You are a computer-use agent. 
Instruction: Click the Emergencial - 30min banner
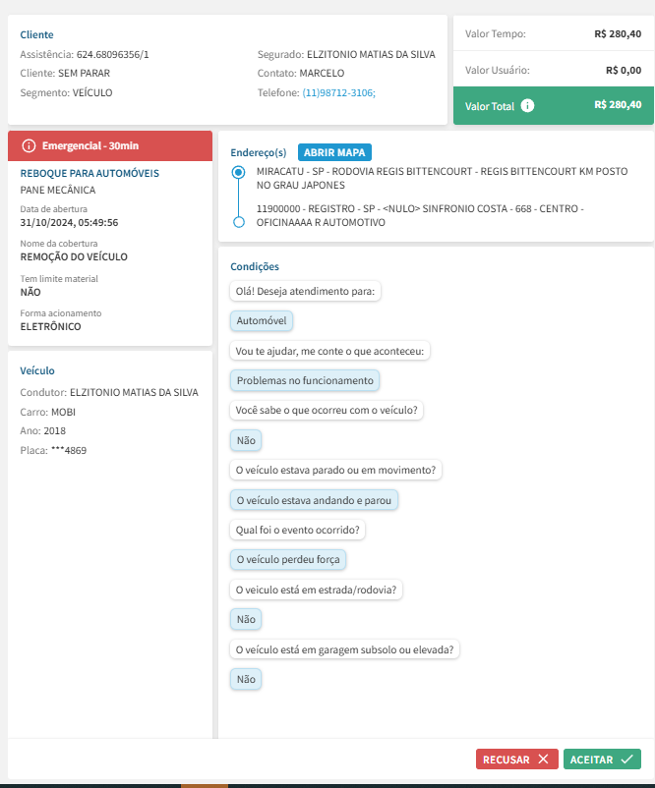pyautogui.click(x=110, y=145)
